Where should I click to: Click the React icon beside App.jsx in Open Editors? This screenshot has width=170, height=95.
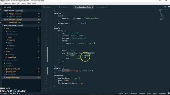7,14
